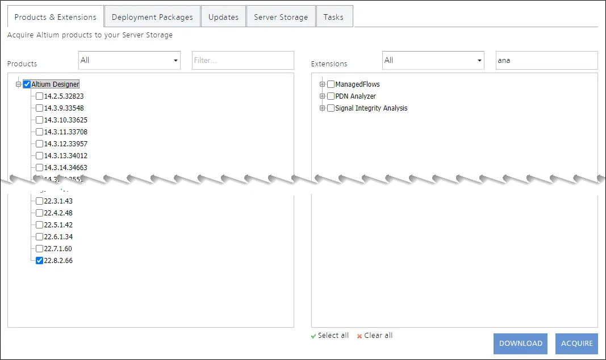Select the Altium Designer tree label

coord(55,84)
